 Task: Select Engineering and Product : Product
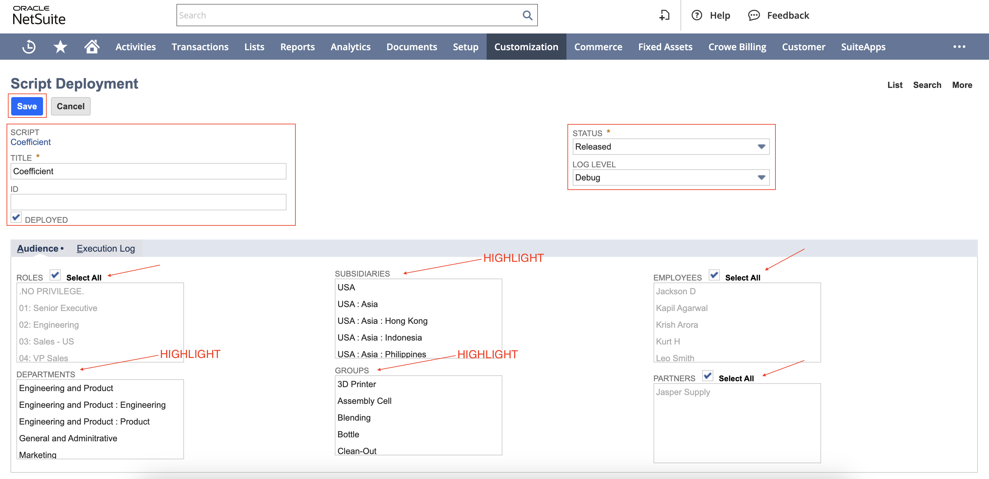(100, 422)
